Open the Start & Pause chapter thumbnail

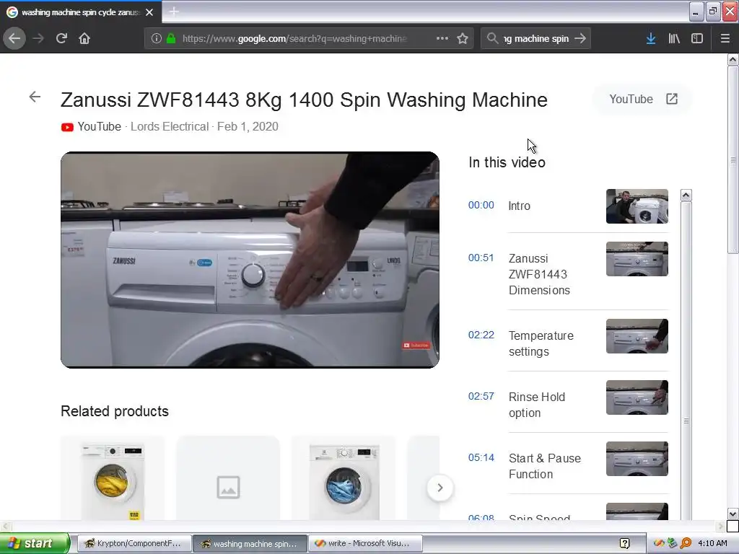(x=637, y=459)
